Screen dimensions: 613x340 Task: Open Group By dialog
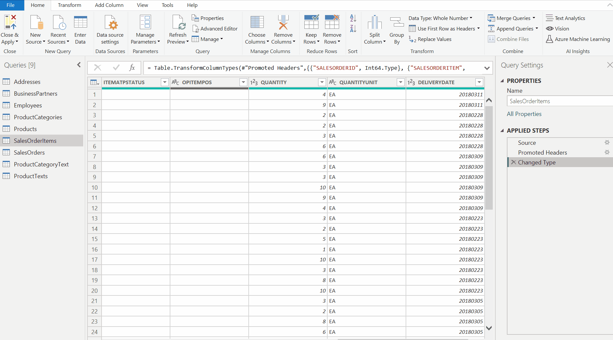pyautogui.click(x=396, y=29)
